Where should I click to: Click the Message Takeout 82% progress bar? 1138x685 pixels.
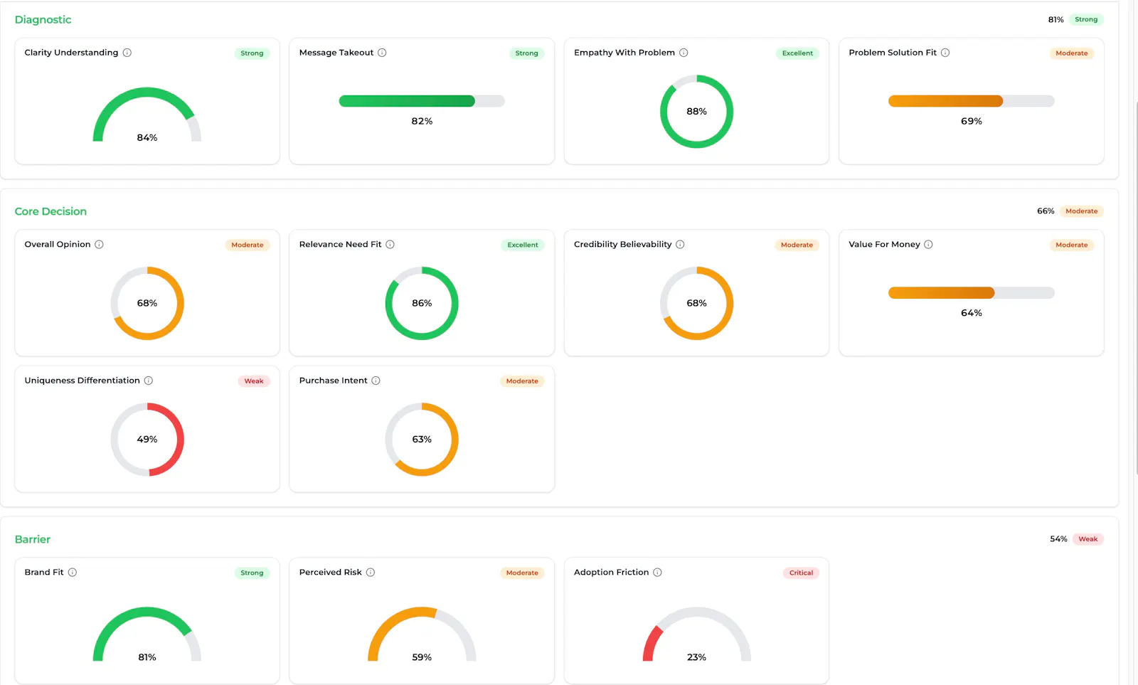tap(422, 101)
